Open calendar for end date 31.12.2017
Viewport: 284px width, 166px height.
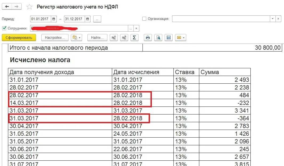pyautogui.click(x=87, y=19)
